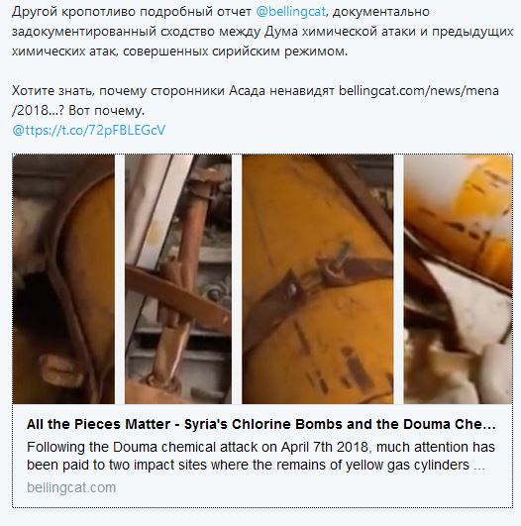Click the 'Following the Douma chemical attack' description line
The width and height of the screenshot is (521, 526).
pos(260,447)
